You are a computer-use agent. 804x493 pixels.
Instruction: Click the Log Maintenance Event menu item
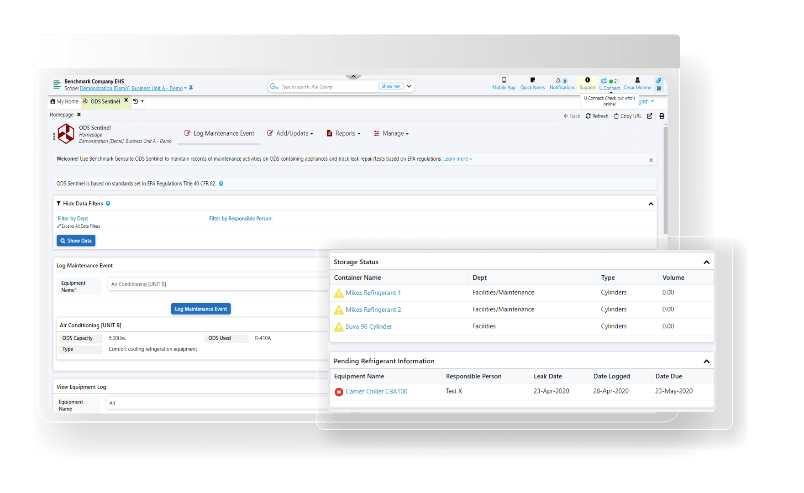tap(219, 133)
